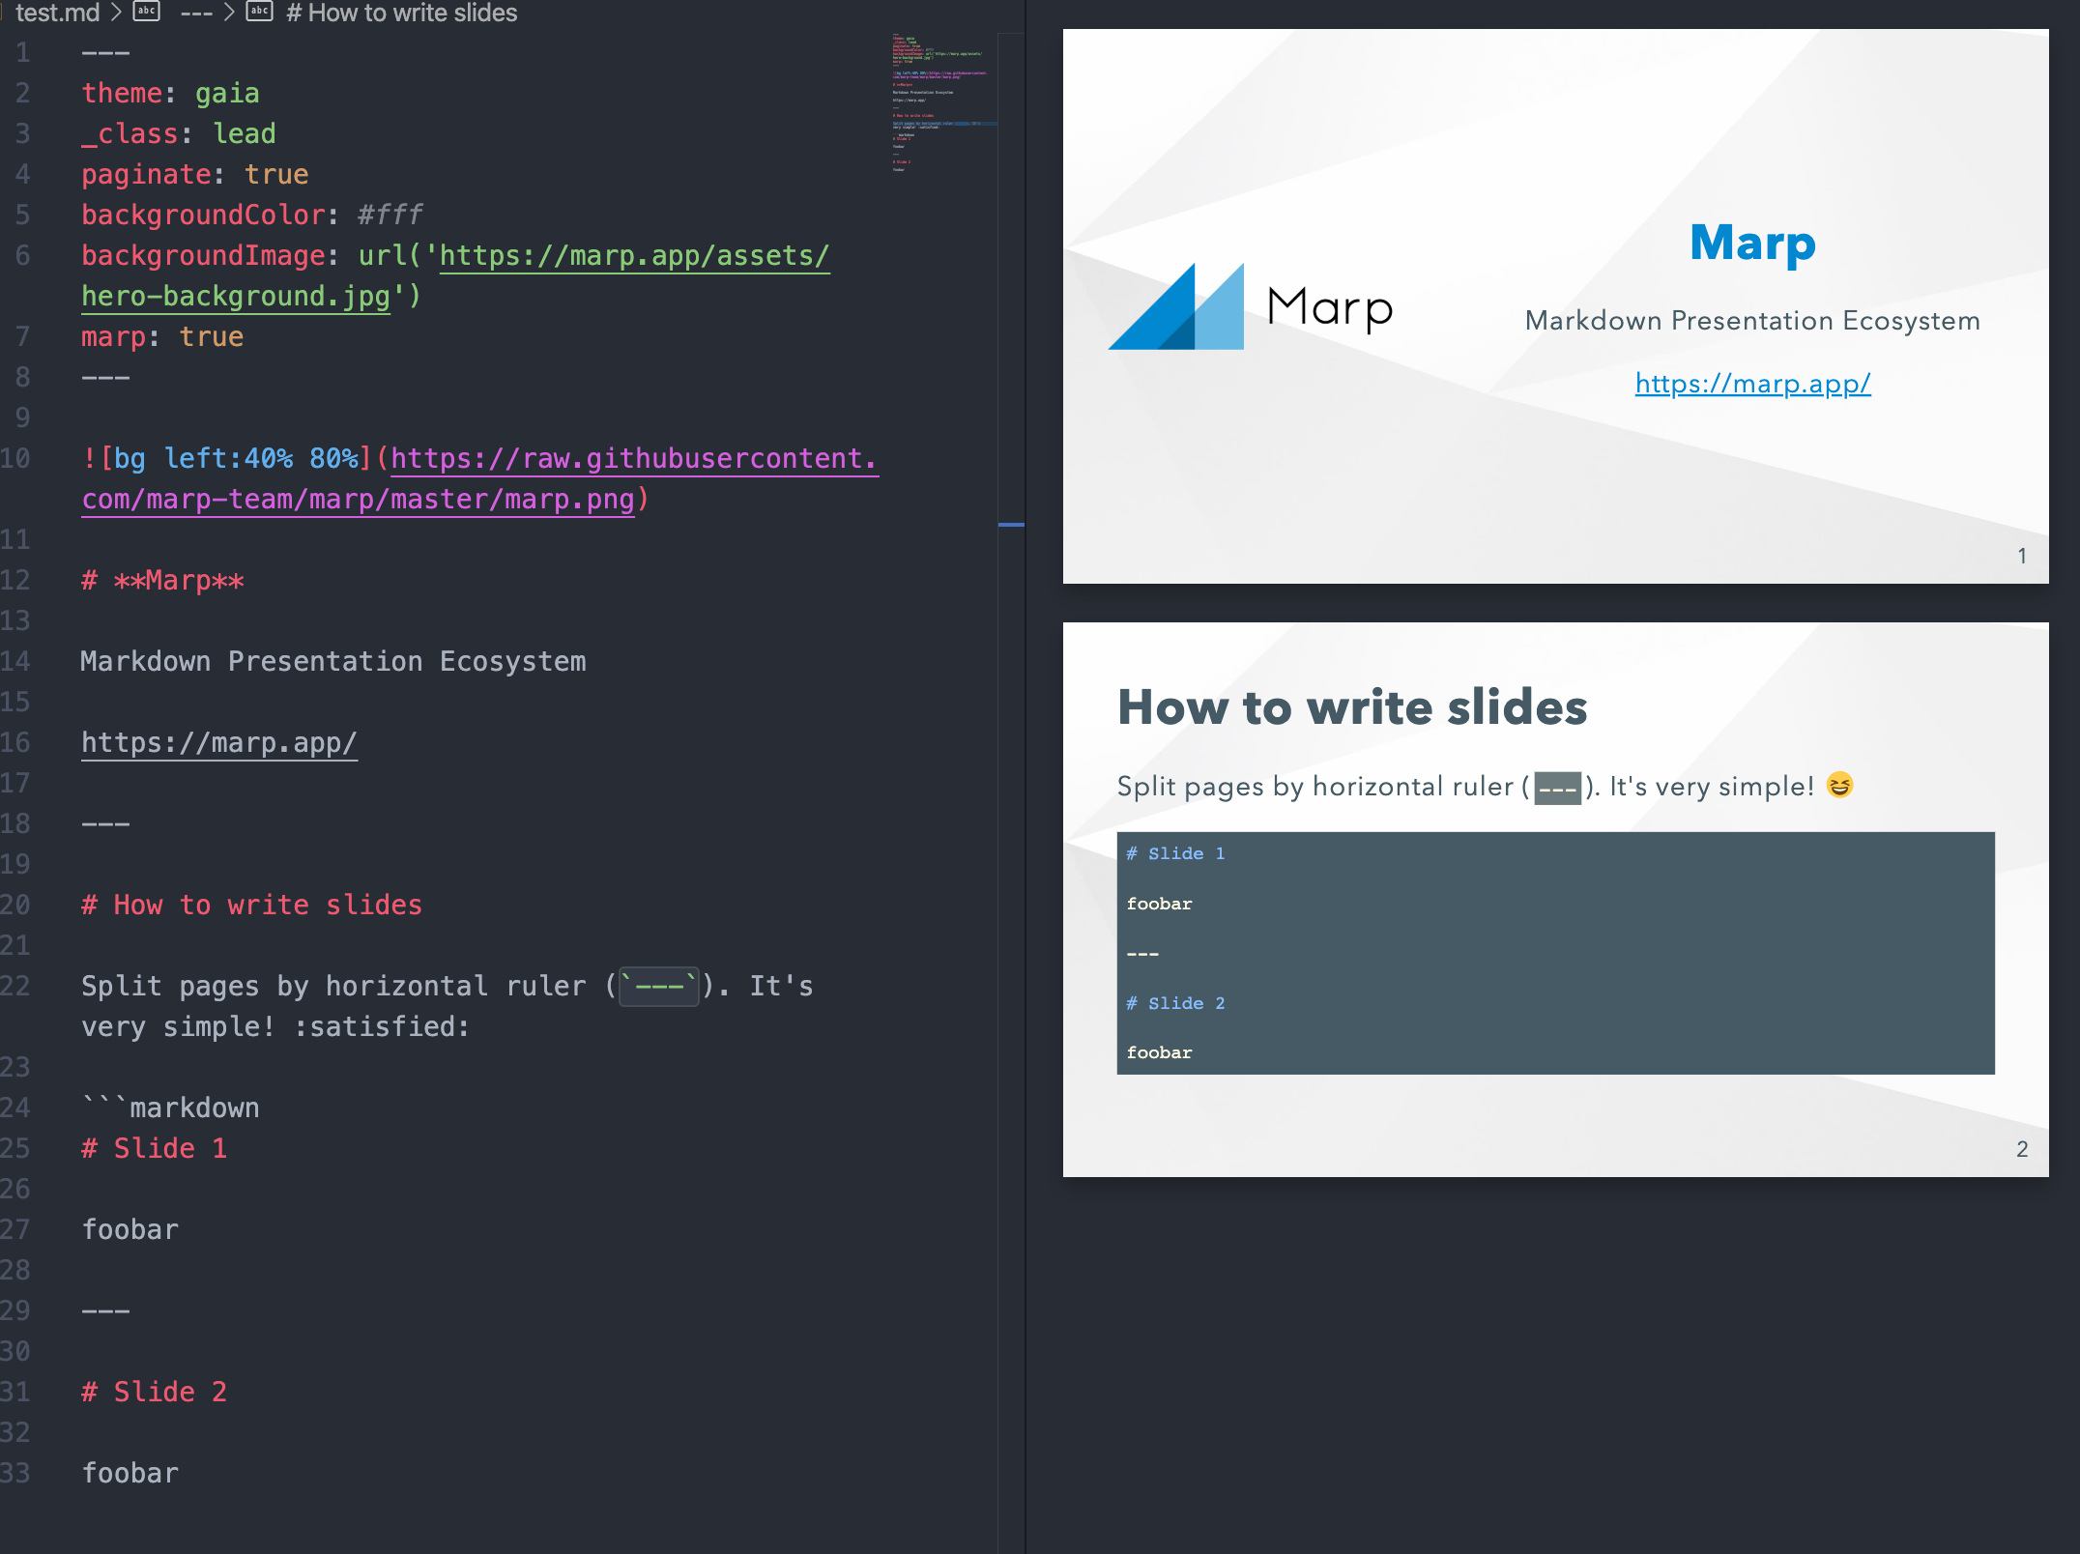Click the inline '---' code badge in slide 2
The height and width of the screenshot is (1554, 2080).
[x=1557, y=788]
